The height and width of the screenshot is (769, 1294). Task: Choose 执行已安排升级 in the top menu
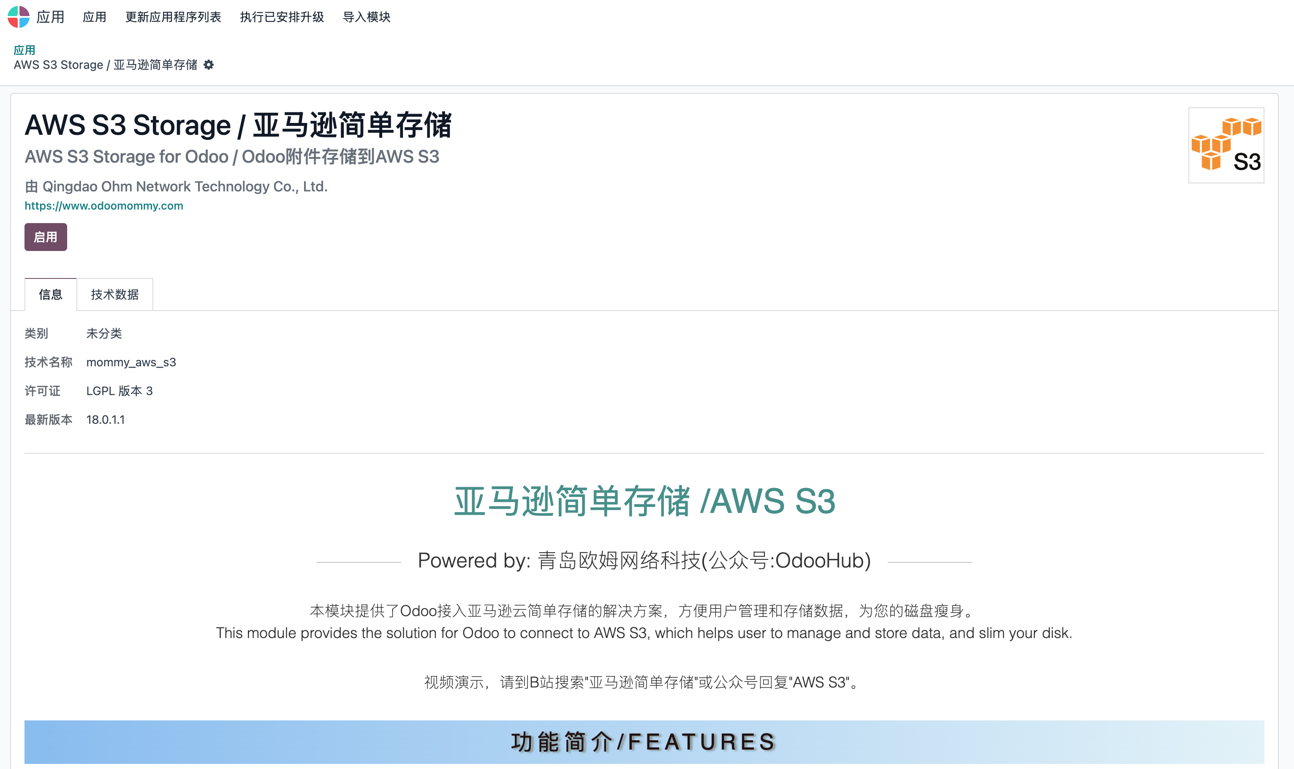(x=282, y=17)
